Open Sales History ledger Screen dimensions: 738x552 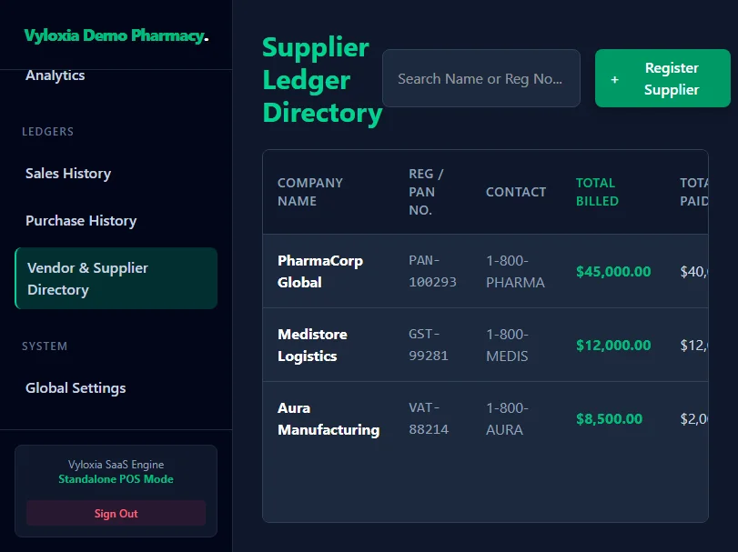click(68, 174)
